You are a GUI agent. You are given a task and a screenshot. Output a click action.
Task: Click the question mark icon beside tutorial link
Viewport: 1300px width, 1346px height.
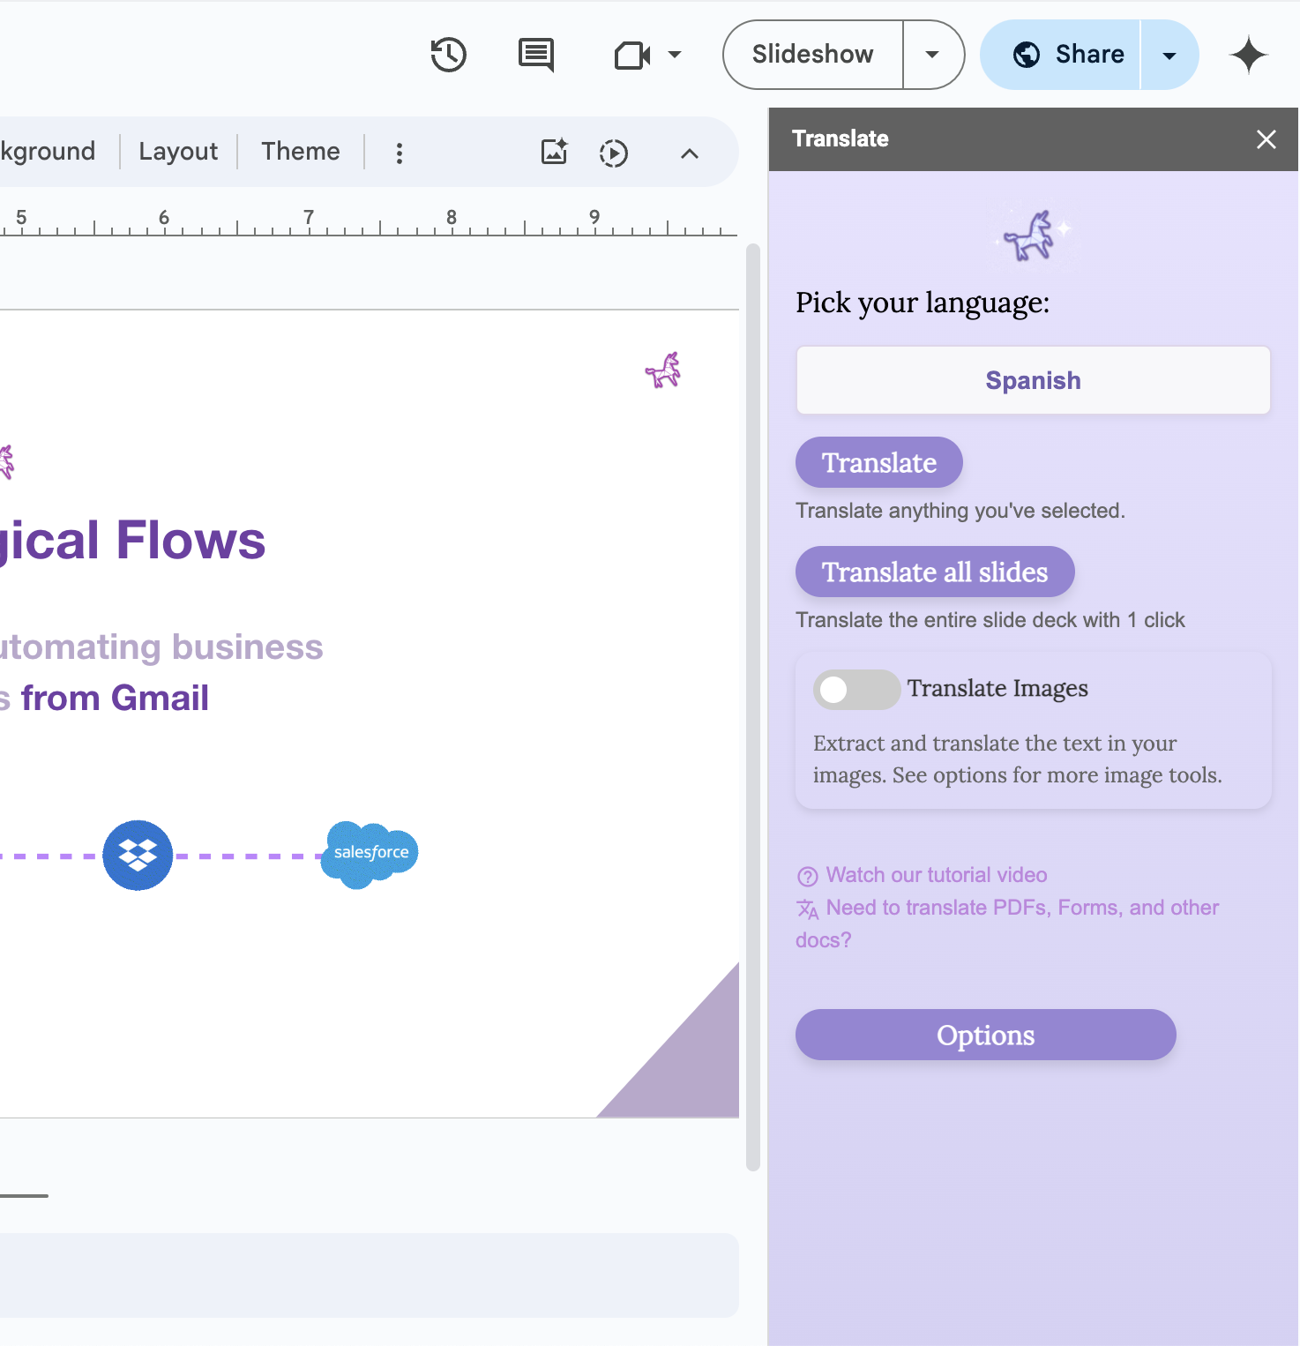[x=808, y=876]
